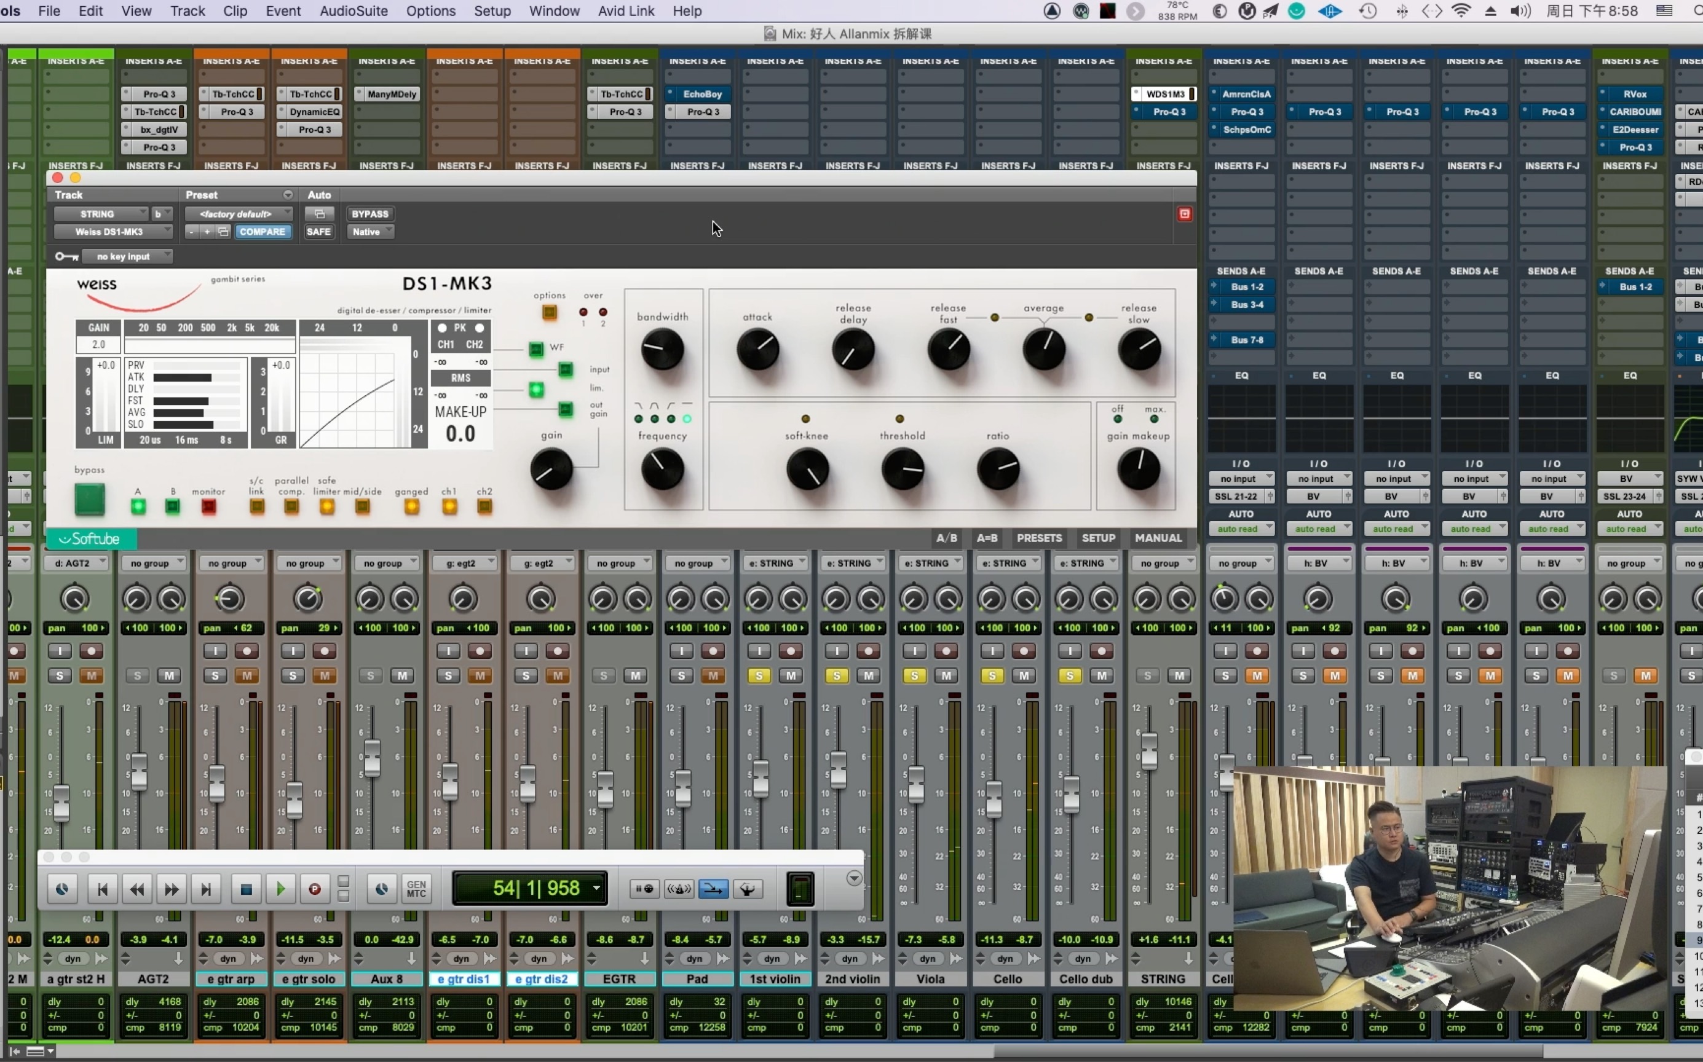Open the Setup menu
Screen dimensions: 1703x1062
[x=492, y=10]
